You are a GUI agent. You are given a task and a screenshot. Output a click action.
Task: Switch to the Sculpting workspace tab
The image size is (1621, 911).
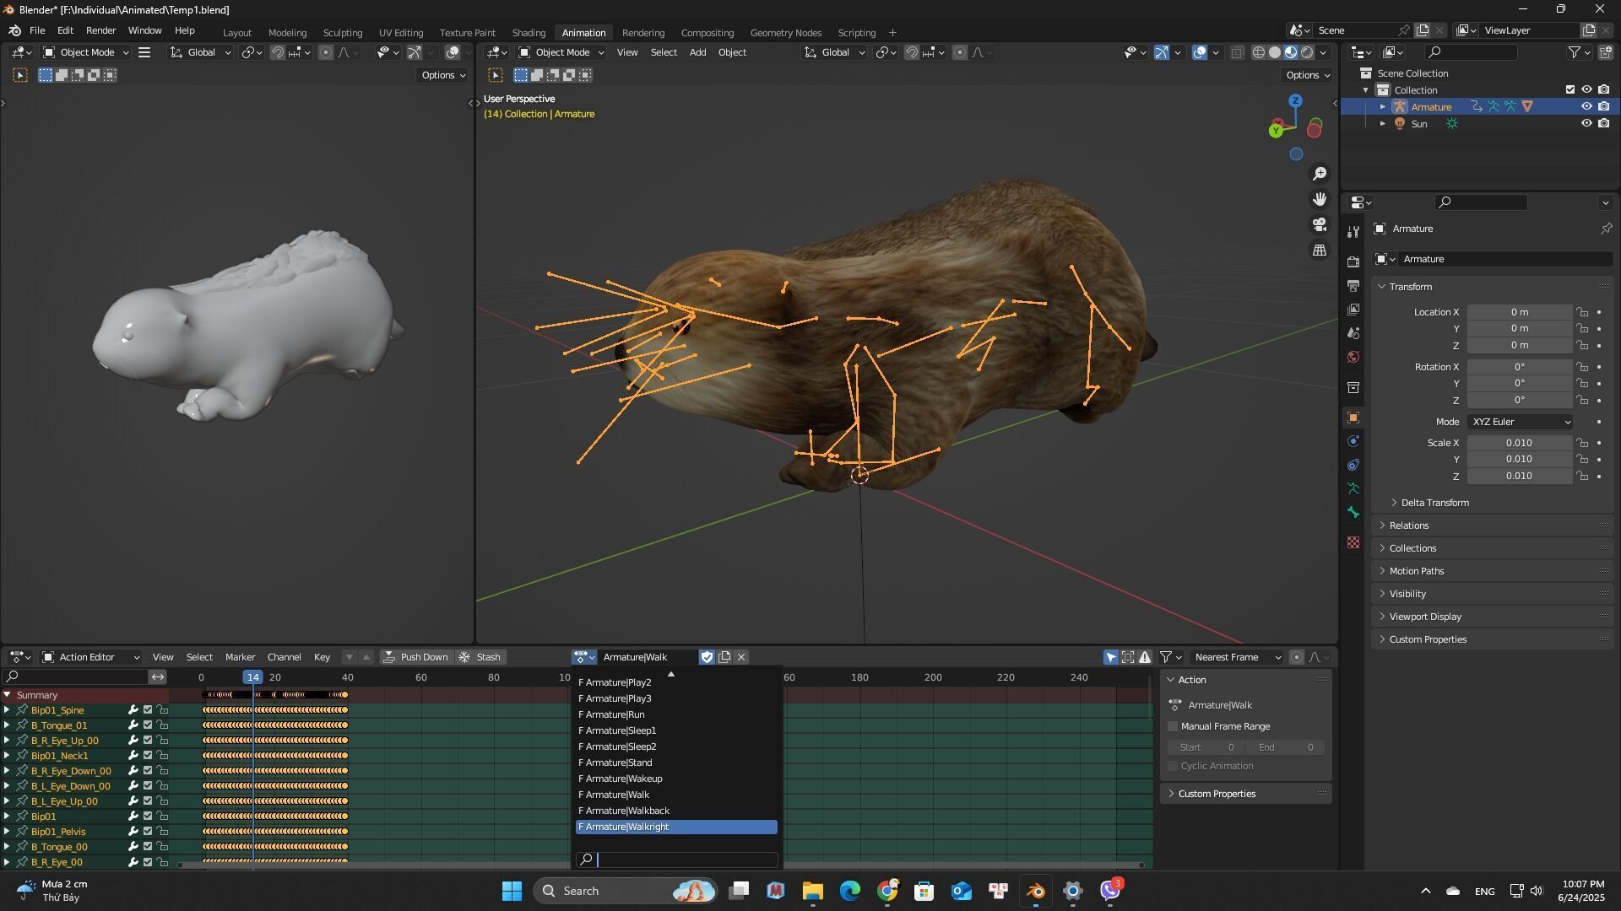342,33
